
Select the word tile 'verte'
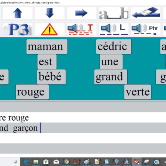(x=138, y=92)
